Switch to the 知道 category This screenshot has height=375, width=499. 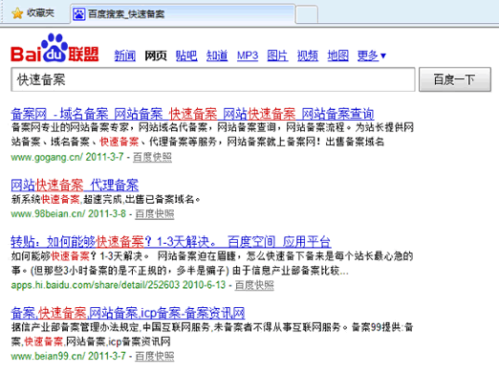pyautogui.click(x=217, y=55)
